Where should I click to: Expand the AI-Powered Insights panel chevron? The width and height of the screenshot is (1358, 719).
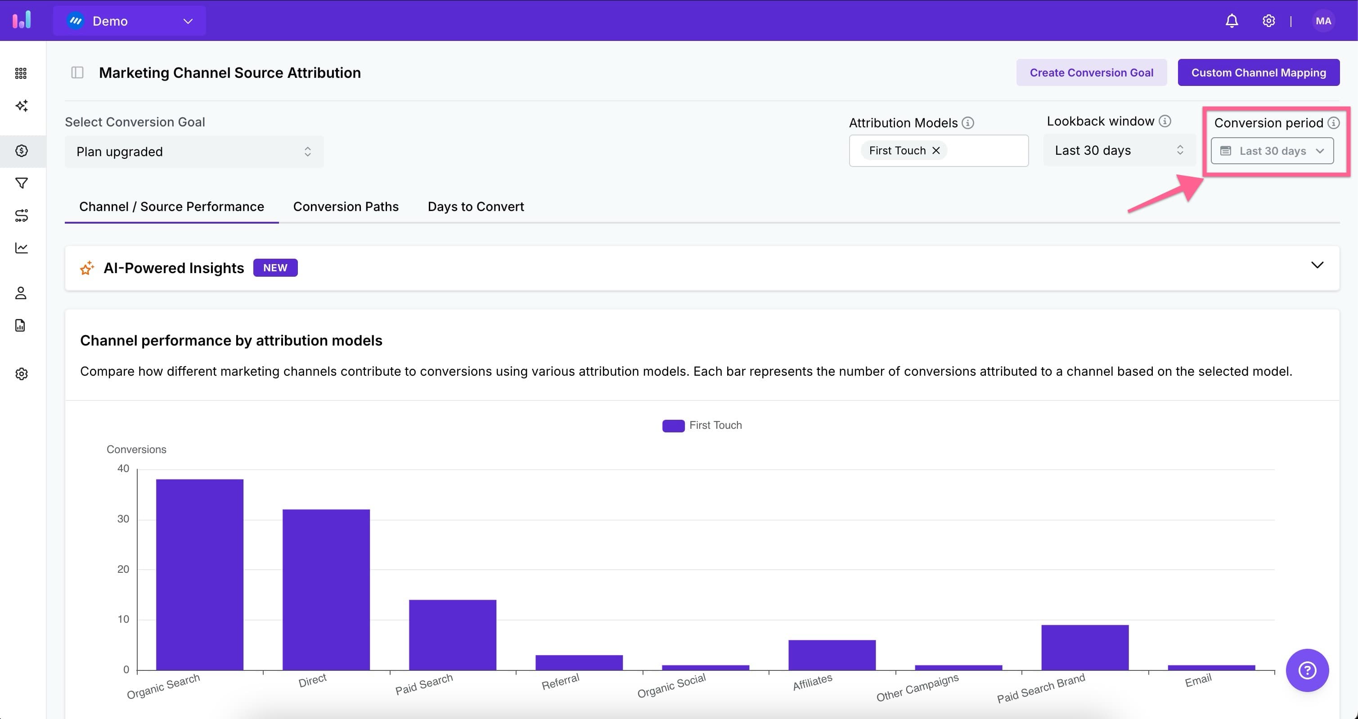coord(1317,265)
